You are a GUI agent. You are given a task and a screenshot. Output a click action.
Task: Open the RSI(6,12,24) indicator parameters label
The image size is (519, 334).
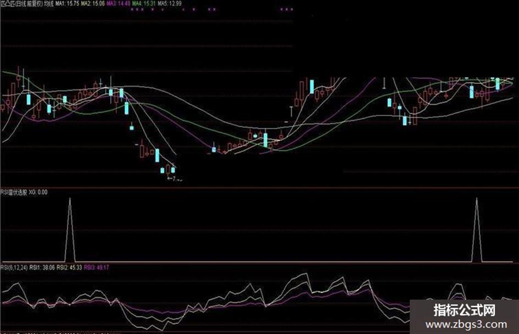pos(14,268)
